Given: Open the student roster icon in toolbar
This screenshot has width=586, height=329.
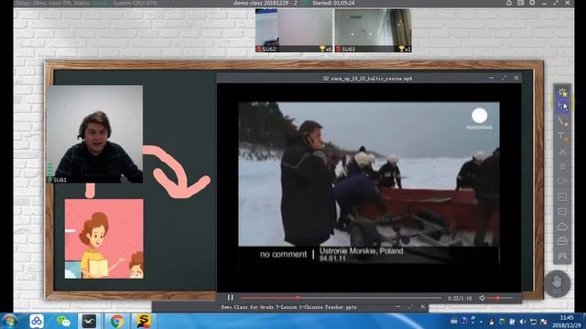Looking at the screenshot, I should [x=562, y=256].
